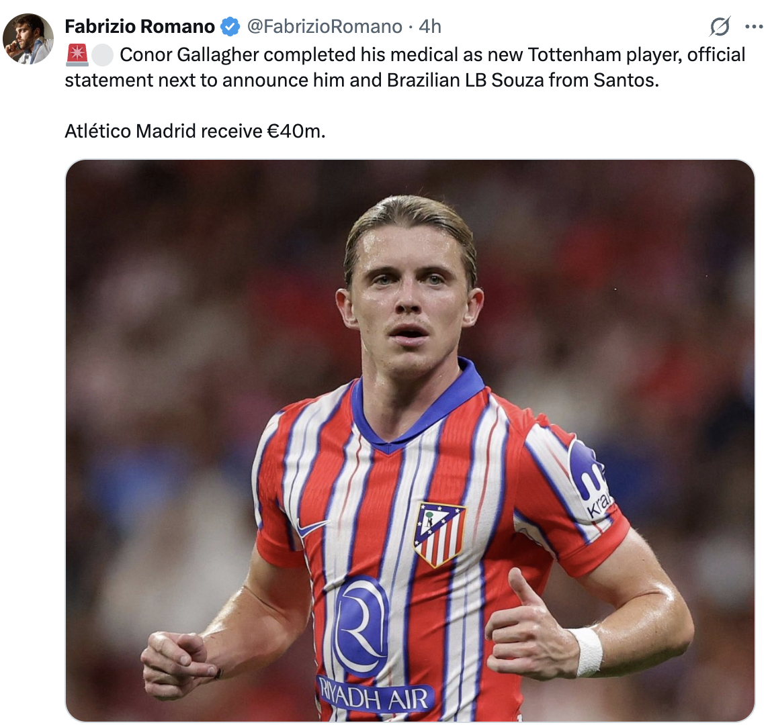Open the Fabrizio Romano display name
The image size is (770, 725).
click(140, 26)
